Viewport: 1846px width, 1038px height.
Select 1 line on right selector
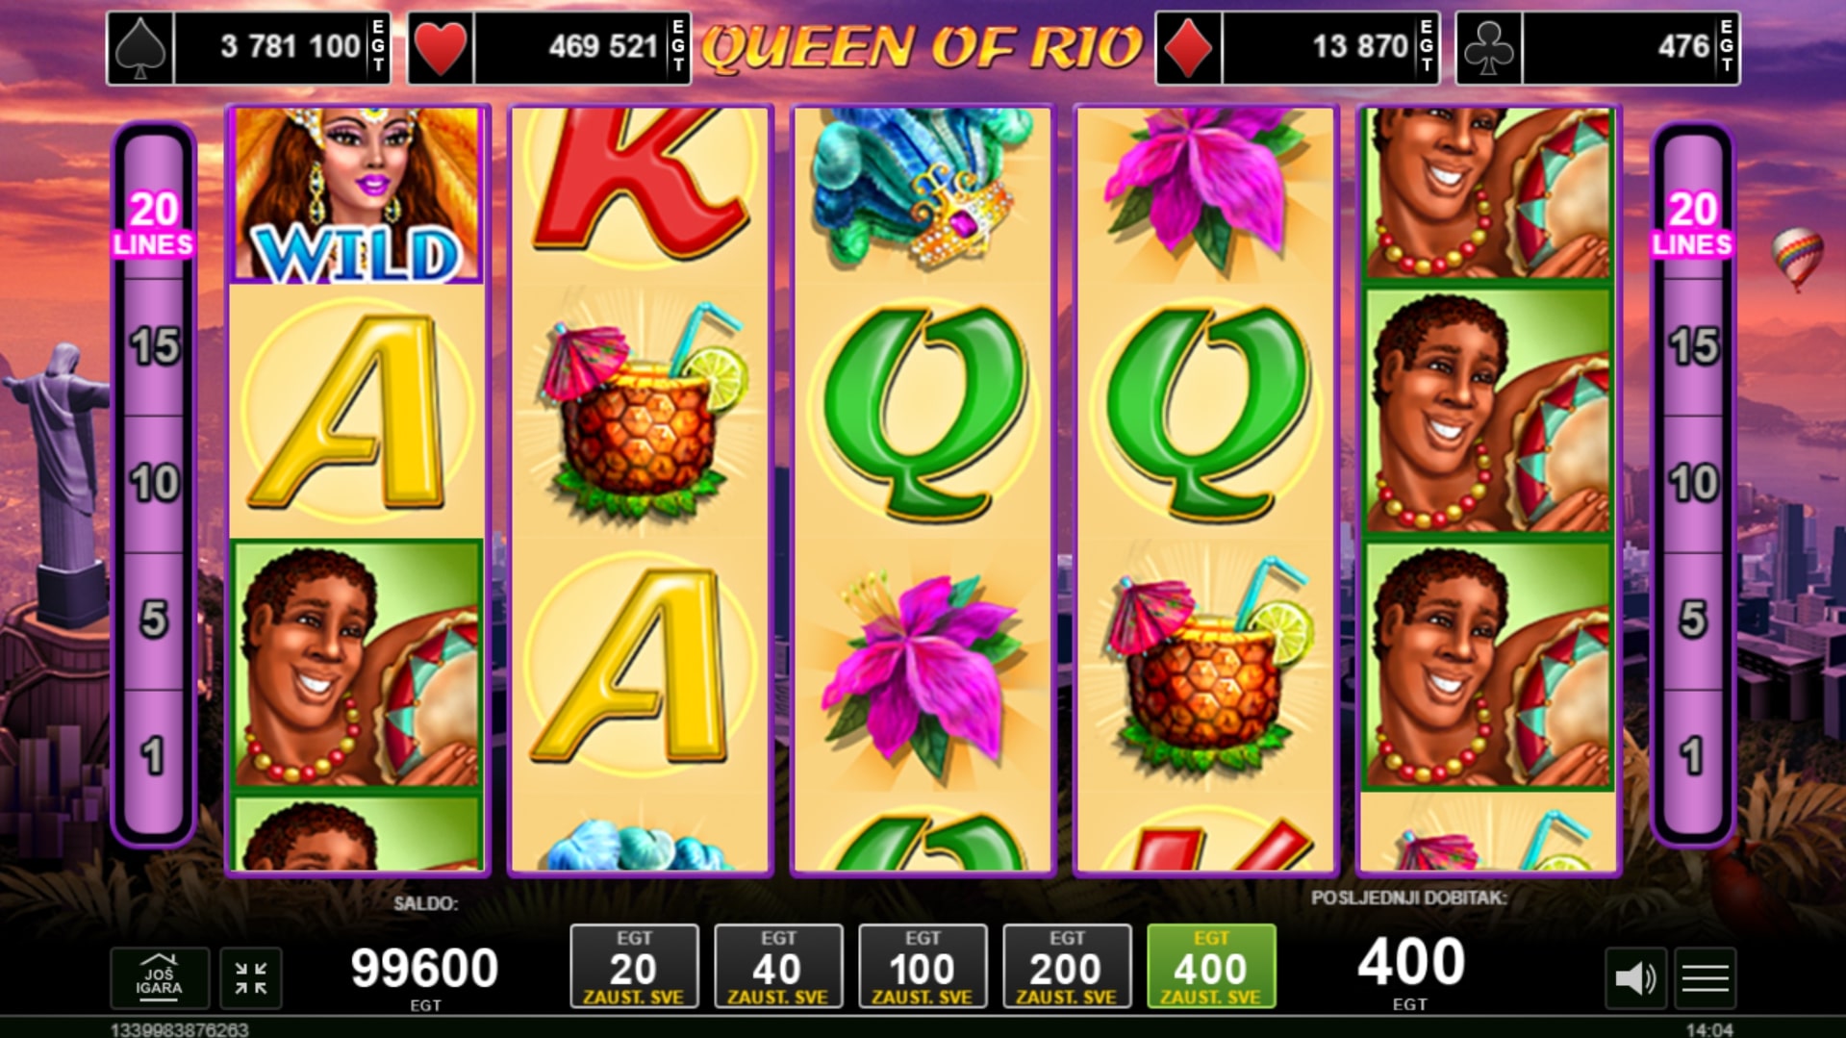(1693, 757)
